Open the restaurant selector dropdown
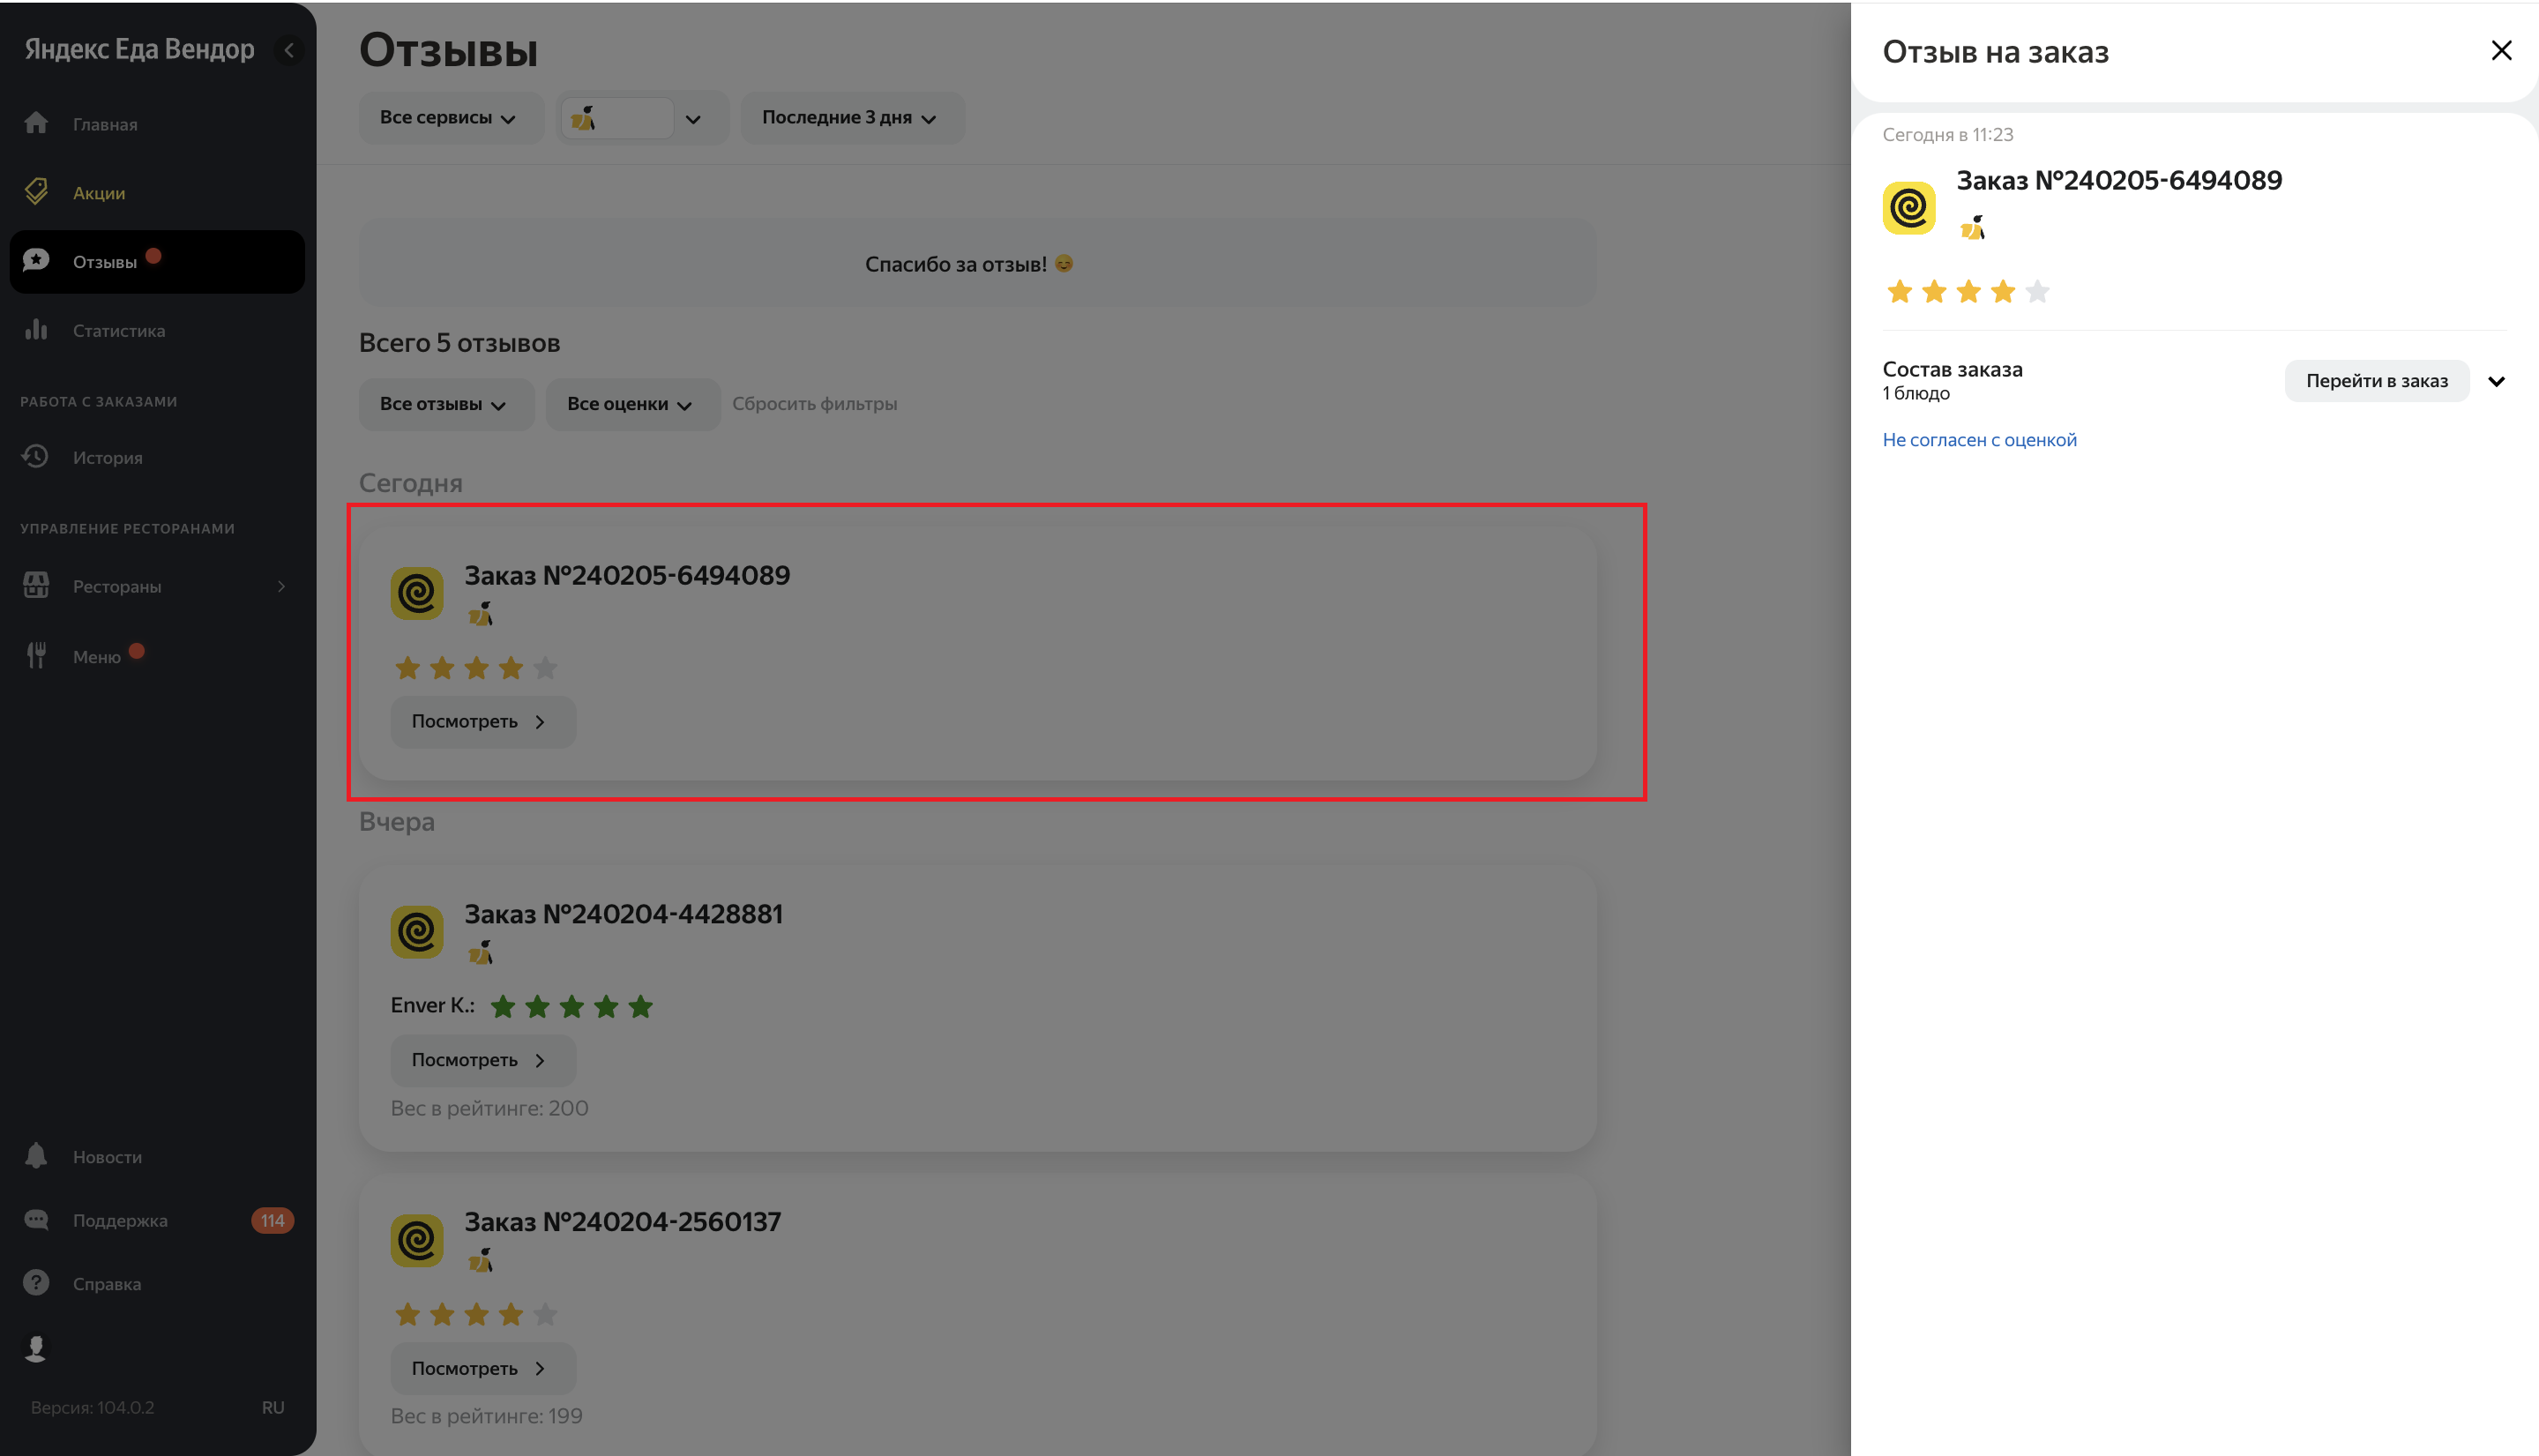This screenshot has width=2539, height=1456. coord(642,118)
